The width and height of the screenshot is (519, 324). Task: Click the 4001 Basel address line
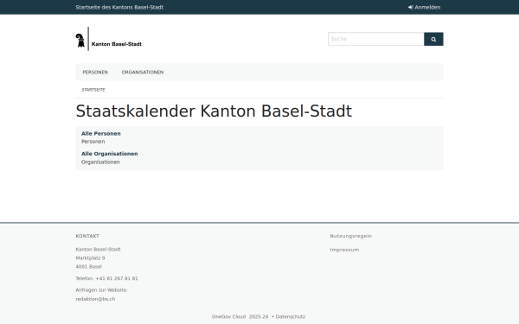pyautogui.click(x=89, y=266)
